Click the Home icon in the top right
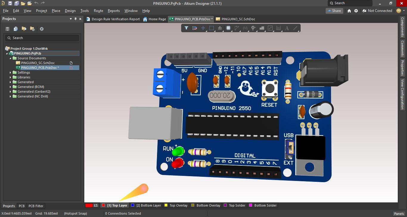Viewport: 407px width, 217px height. click(x=349, y=11)
